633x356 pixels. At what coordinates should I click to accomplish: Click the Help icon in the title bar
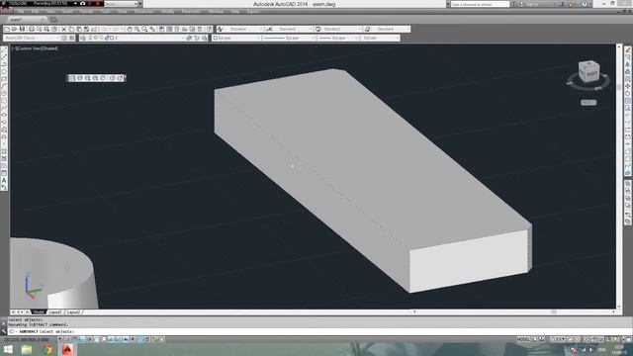tap(585, 4)
